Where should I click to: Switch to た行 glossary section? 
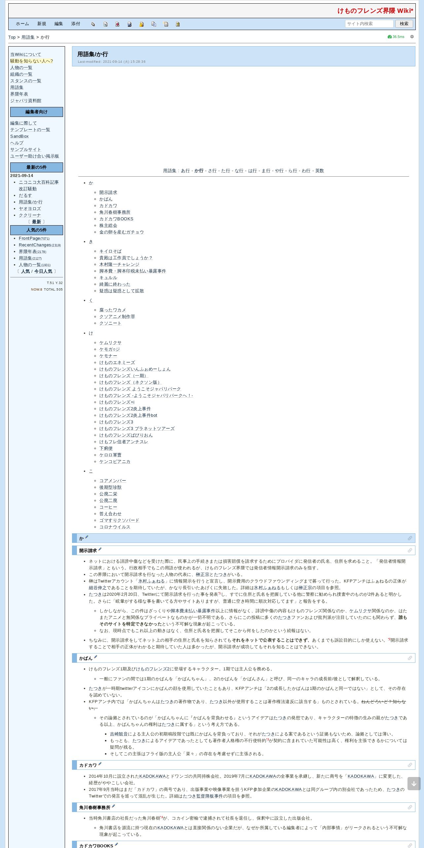(x=226, y=171)
